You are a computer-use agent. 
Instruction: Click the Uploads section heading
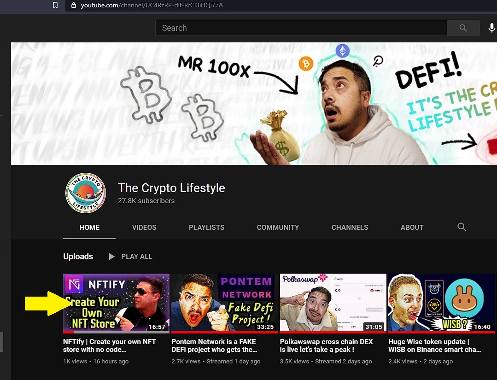tap(78, 257)
